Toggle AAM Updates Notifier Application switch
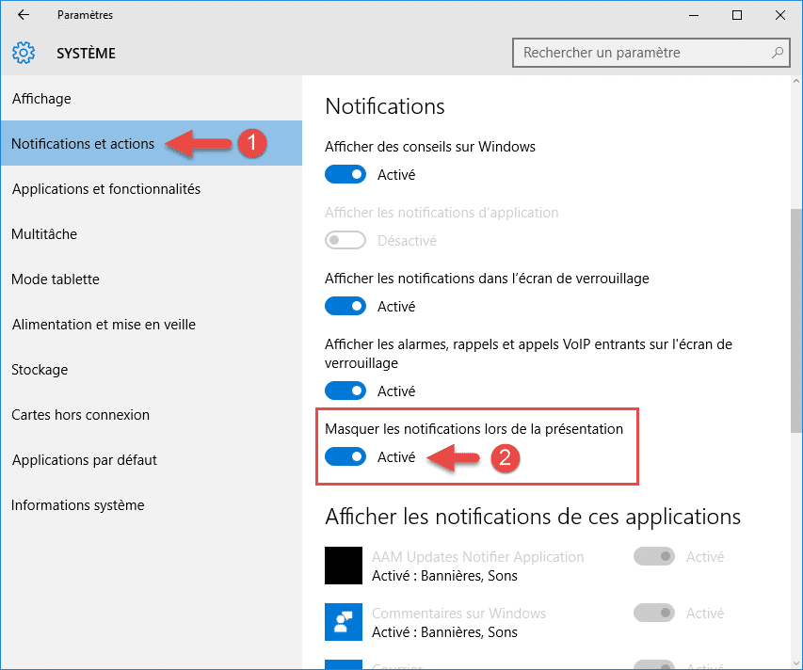Screen dimensions: 803x670 [x=654, y=556]
